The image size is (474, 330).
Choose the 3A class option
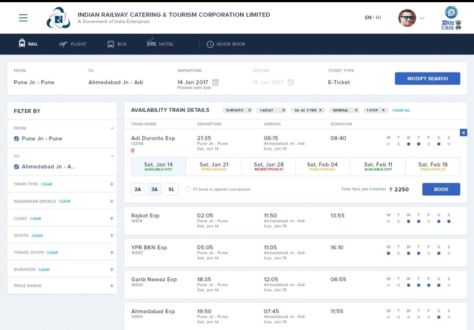click(155, 189)
